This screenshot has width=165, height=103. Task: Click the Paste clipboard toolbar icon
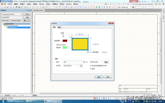point(43,7)
